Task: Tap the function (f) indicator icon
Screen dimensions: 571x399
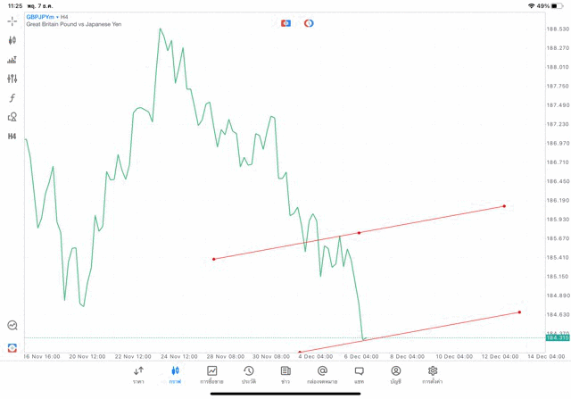Action: click(x=12, y=98)
